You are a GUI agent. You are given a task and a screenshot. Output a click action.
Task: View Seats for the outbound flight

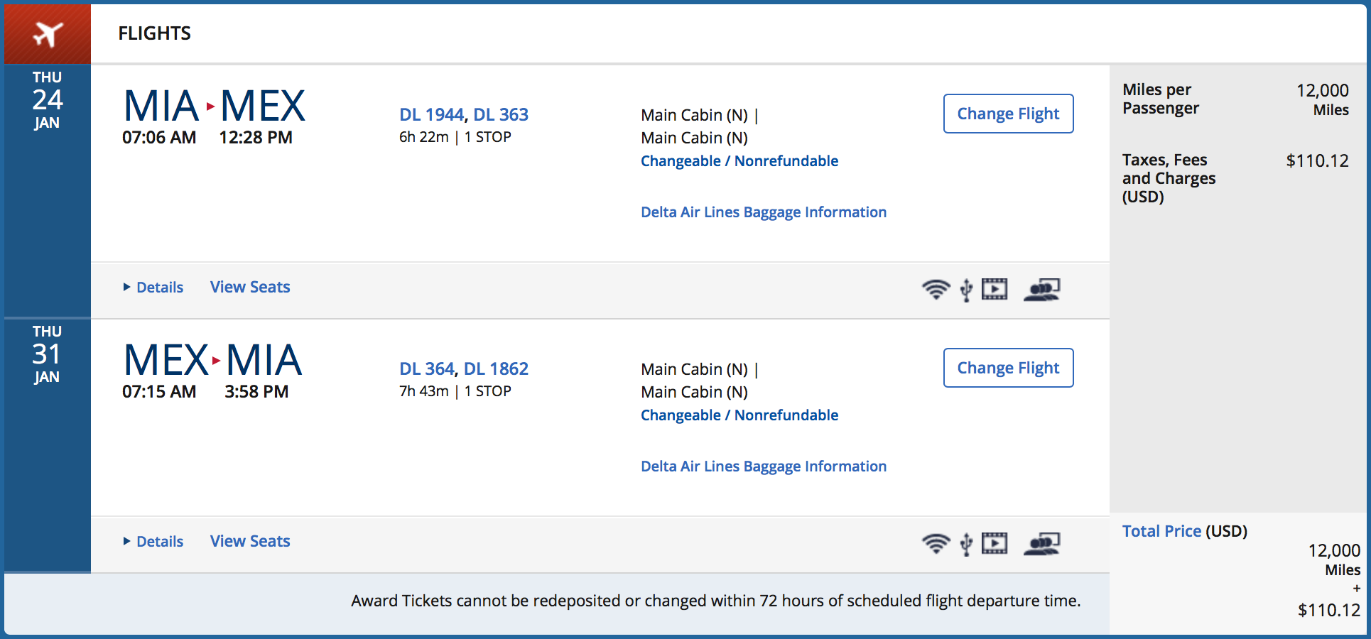pos(250,287)
